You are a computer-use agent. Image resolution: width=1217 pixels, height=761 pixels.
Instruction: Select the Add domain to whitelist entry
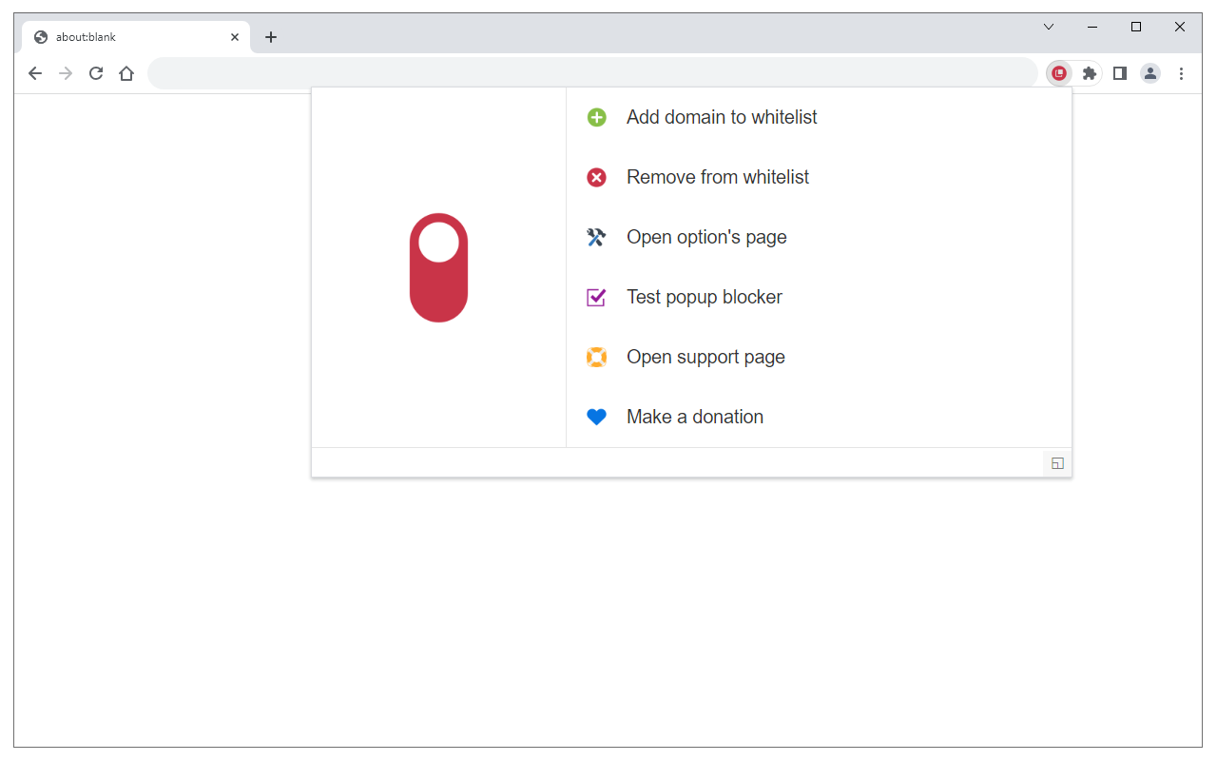pos(721,117)
